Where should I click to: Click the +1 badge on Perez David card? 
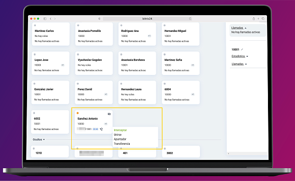(106, 94)
